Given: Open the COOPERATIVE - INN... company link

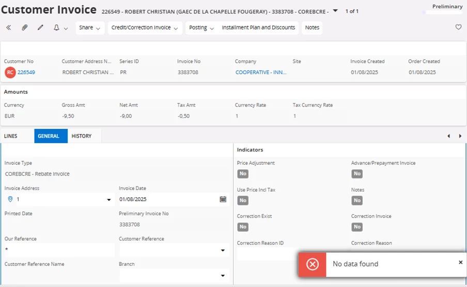Looking at the screenshot, I should point(261,72).
